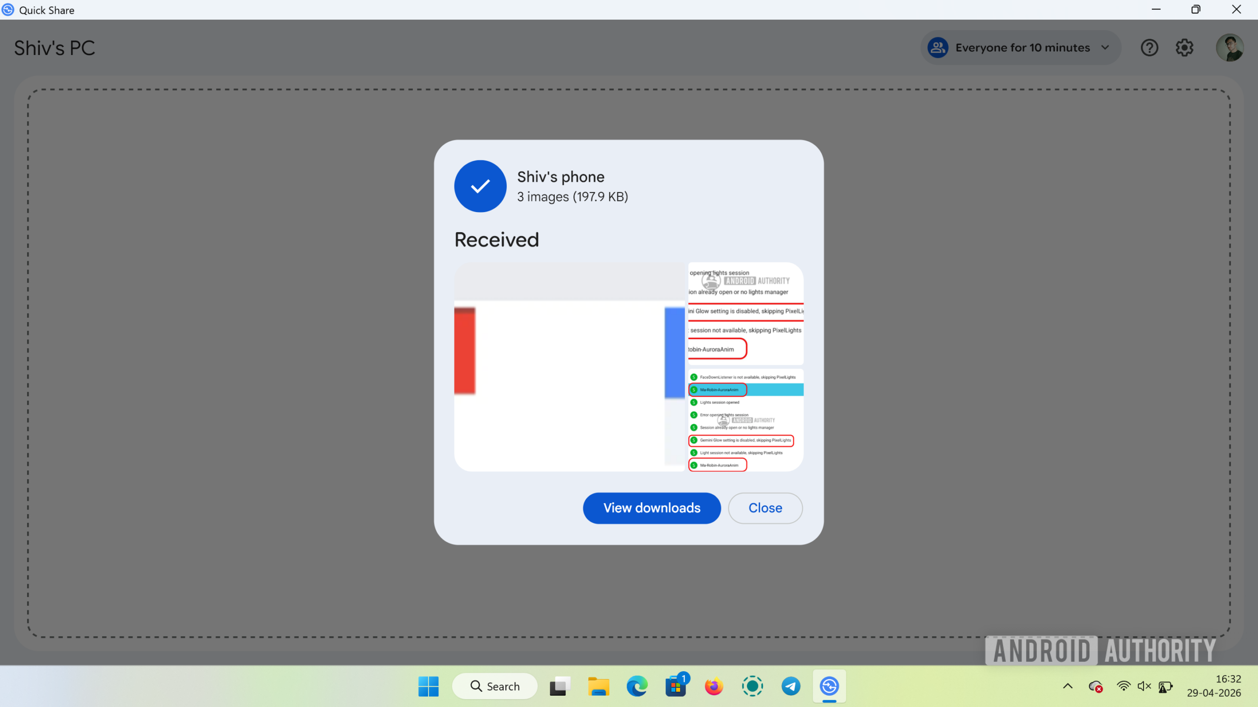Open the top-right received image thumbnail
1258x707 pixels.
coord(745,313)
